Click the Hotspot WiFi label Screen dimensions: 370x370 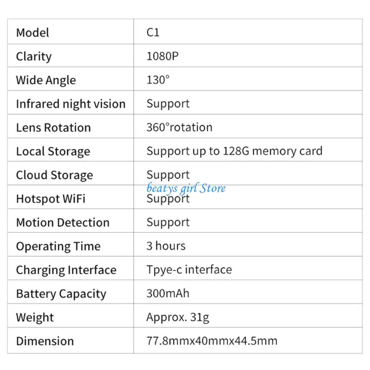coord(51,199)
